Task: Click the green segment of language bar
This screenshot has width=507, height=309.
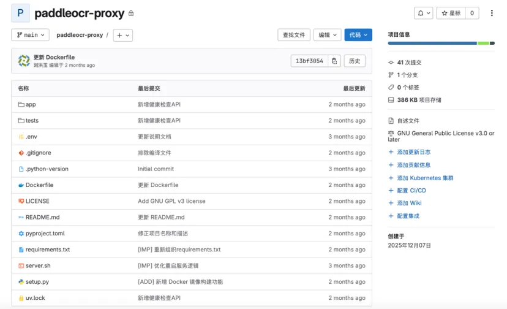Action: (x=483, y=43)
